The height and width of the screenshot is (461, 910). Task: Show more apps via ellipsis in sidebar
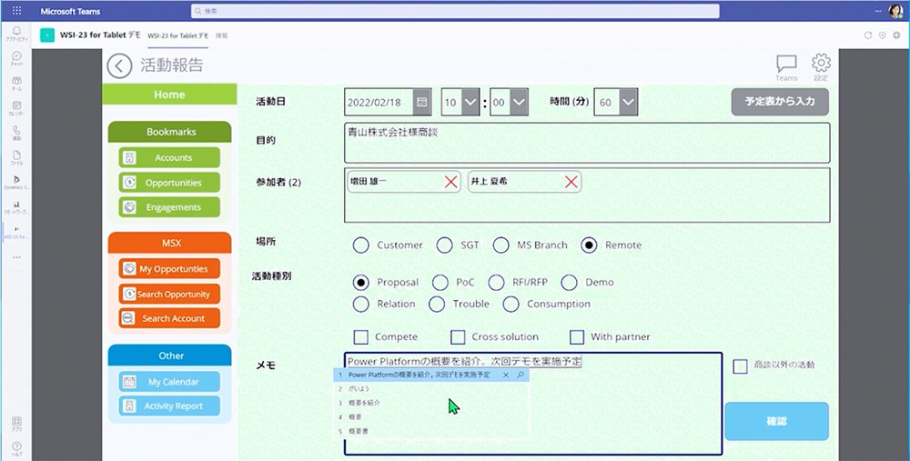coord(16,257)
